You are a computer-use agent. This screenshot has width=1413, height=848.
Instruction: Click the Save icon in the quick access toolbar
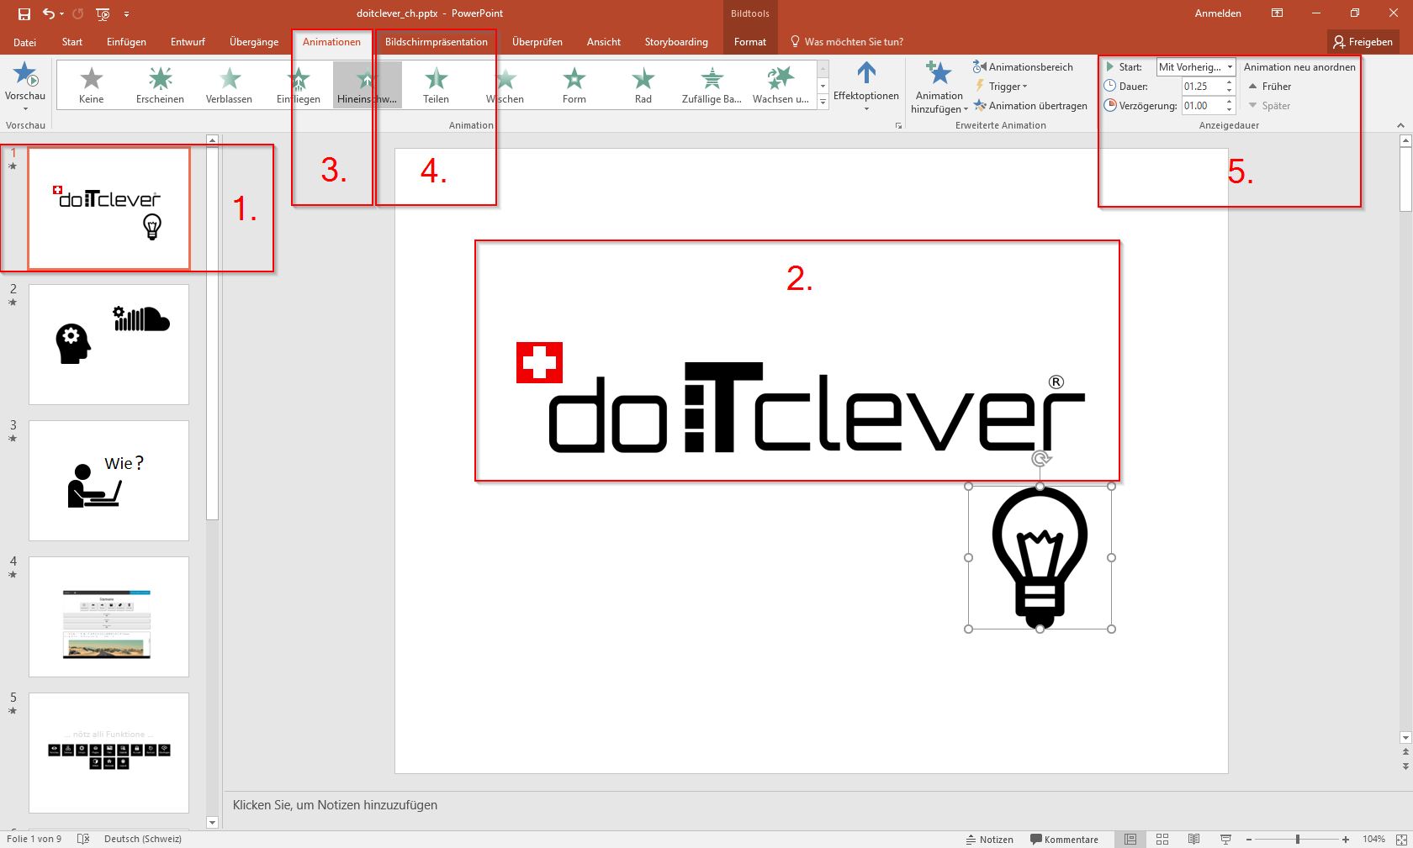pyautogui.click(x=24, y=13)
